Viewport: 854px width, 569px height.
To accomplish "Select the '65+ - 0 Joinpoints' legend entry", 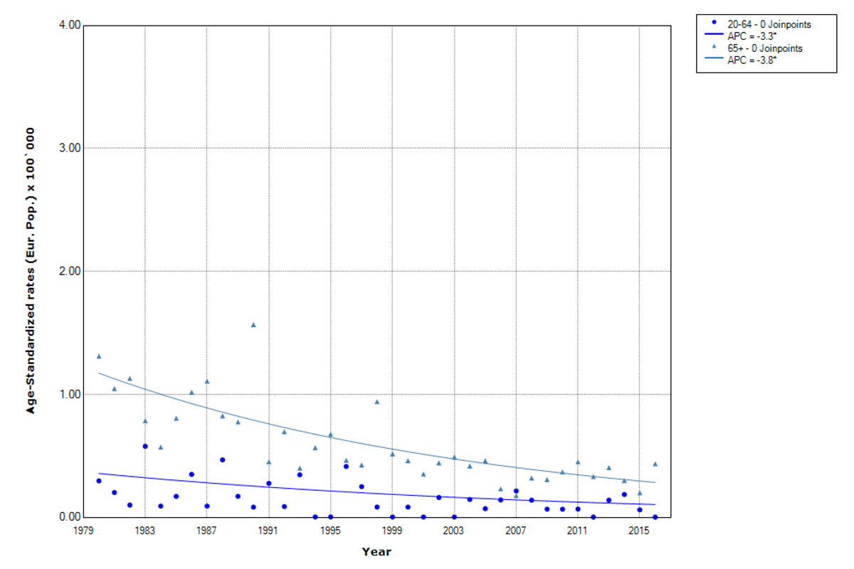I will (x=764, y=48).
